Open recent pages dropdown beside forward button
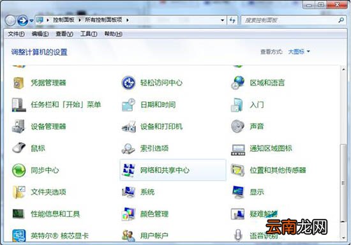351x245 pixels. 31,21
